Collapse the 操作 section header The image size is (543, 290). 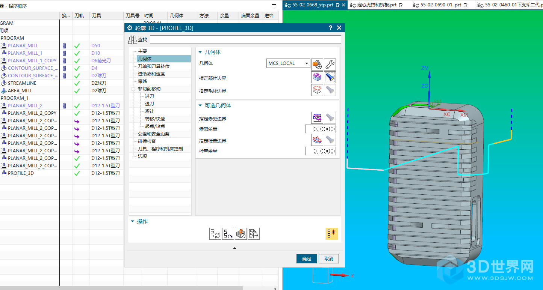(x=133, y=221)
